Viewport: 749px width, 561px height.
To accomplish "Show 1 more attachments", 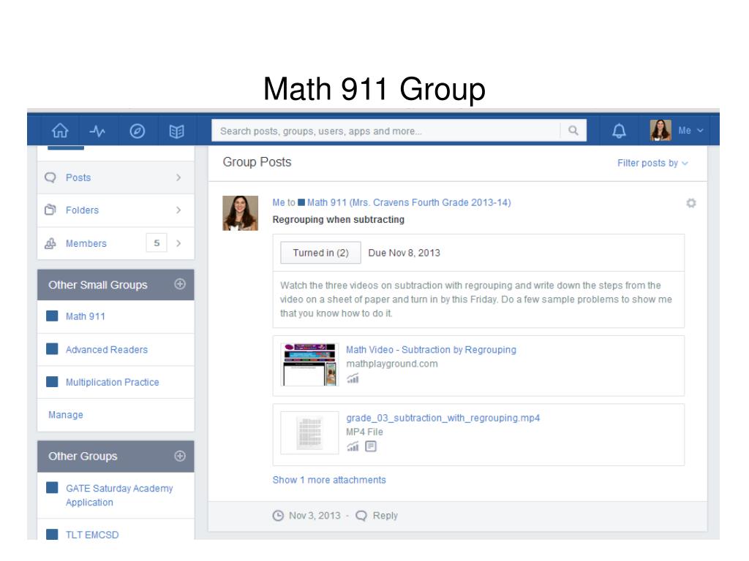I will (329, 480).
